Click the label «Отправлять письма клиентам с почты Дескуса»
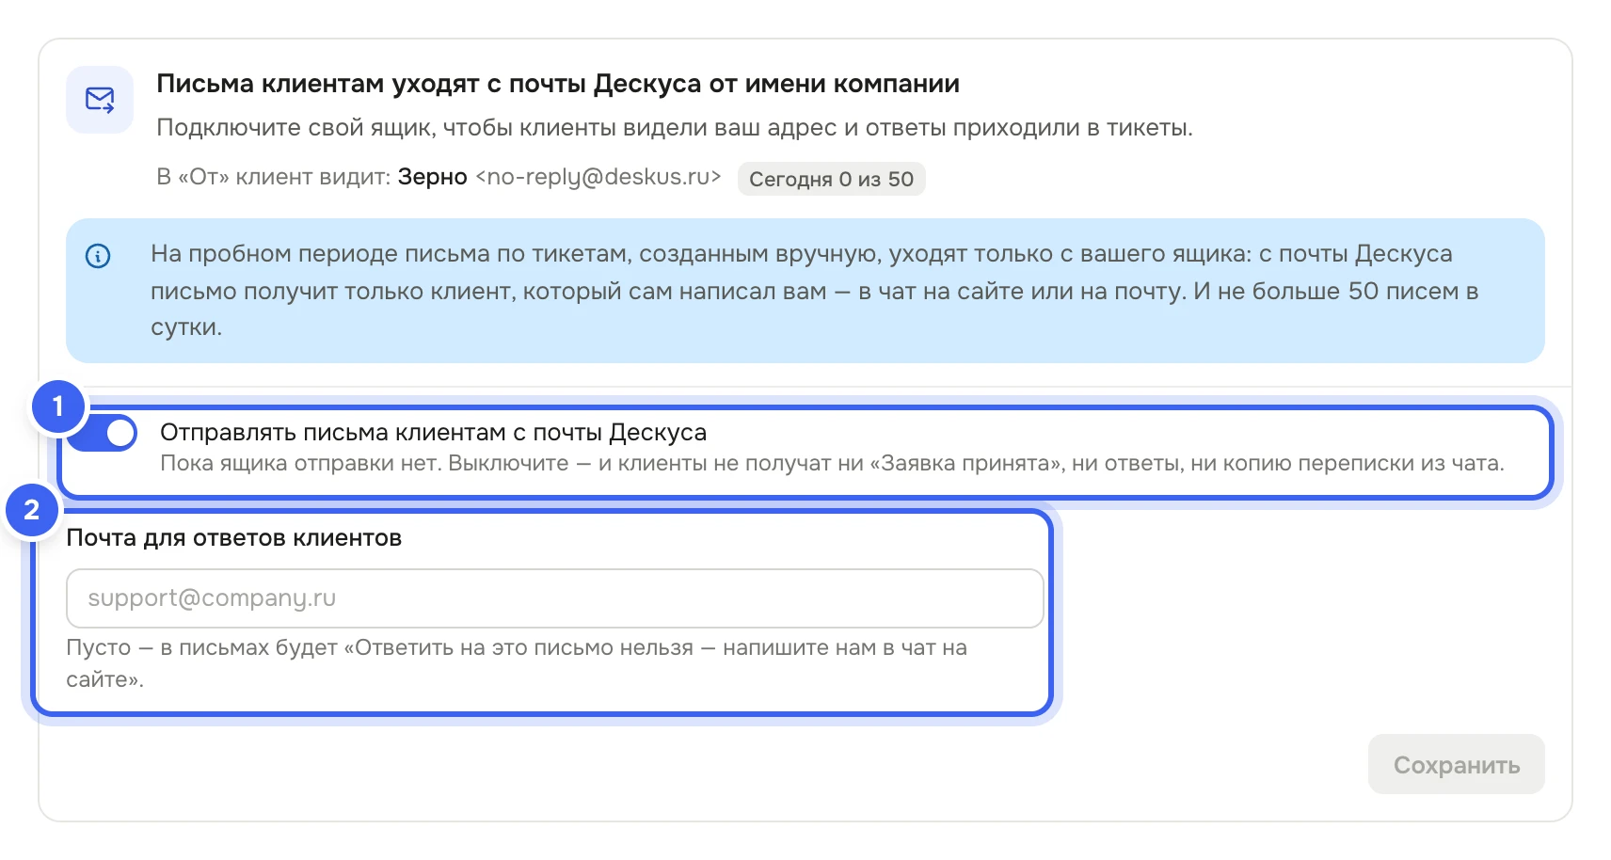This screenshot has height=860, width=1611. tap(433, 432)
